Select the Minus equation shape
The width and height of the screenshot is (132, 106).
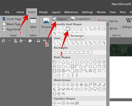pyautogui.click(x=59, y=103)
